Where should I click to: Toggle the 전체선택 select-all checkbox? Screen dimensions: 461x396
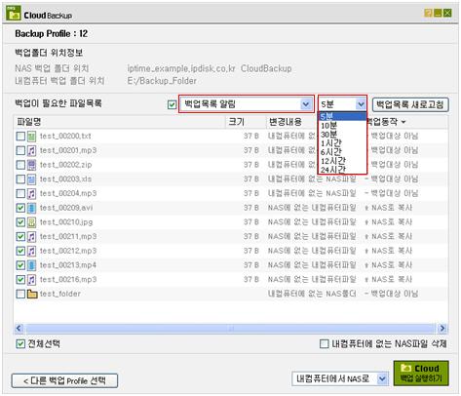(20, 343)
